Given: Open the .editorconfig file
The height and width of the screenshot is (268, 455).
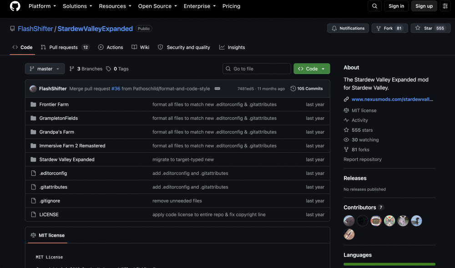Looking at the screenshot, I should point(53,173).
